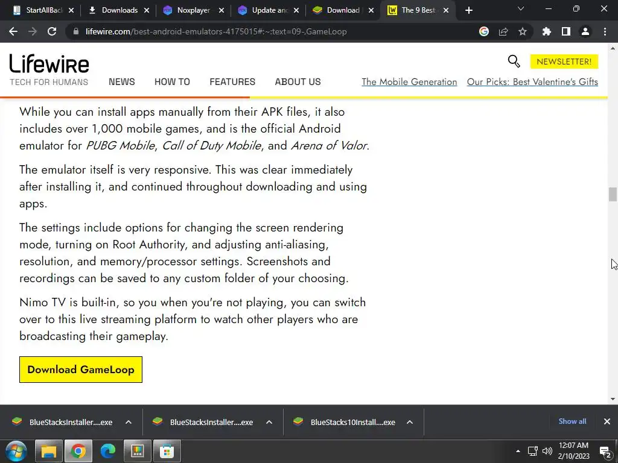
Task: Open Microsoft Edge from taskbar
Action: tap(108, 451)
